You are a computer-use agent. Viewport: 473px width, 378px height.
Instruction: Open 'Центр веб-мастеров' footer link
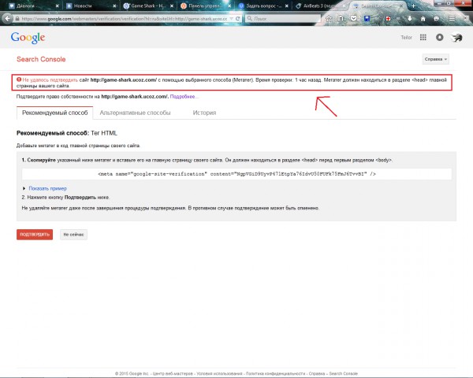(173, 373)
